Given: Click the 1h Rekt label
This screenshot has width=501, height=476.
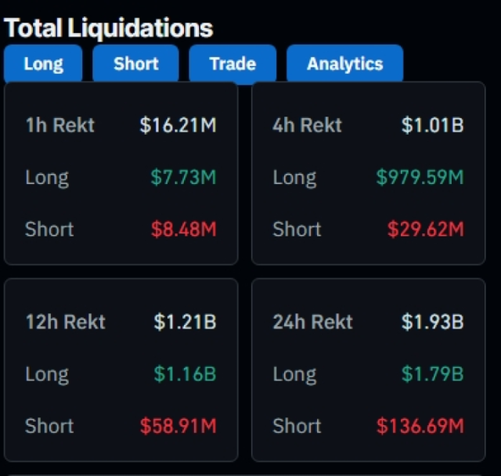Looking at the screenshot, I should tap(59, 125).
